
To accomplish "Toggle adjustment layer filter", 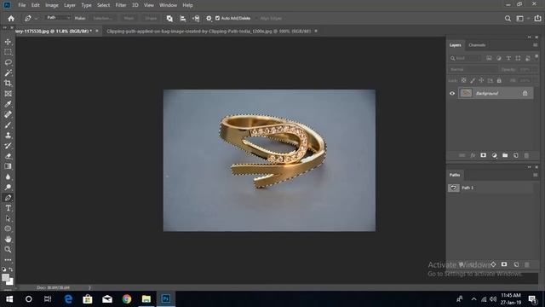I will pyautogui.click(x=499, y=58).
